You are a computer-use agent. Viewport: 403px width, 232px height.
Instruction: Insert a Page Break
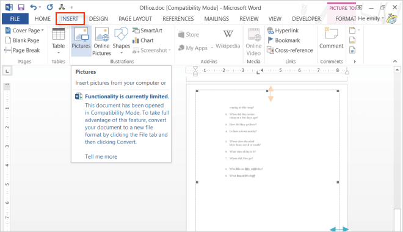23,50
